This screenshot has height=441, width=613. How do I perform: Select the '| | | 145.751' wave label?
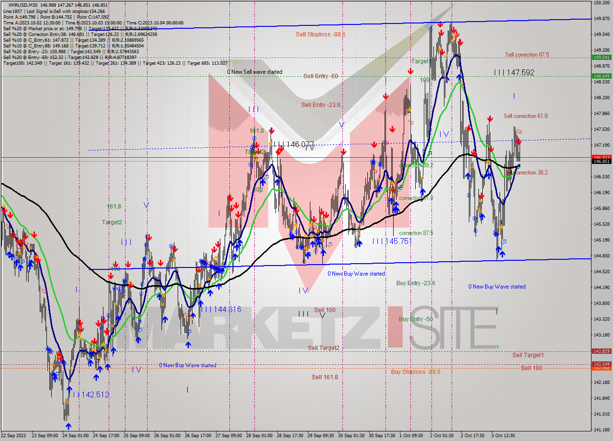pyautogui.click(x=391, y=242)
